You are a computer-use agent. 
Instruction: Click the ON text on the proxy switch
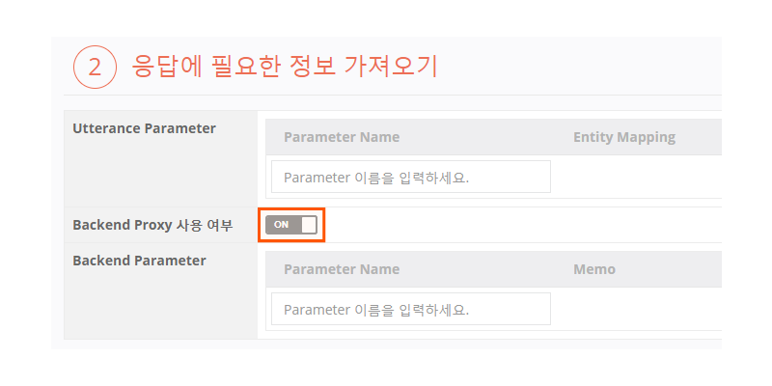coord(281,225)
